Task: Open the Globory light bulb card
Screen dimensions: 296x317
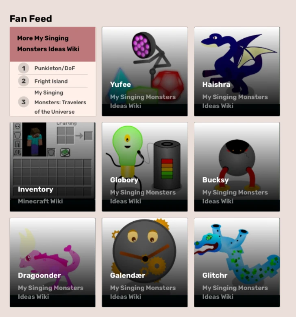Action: (x=145, y=167)
